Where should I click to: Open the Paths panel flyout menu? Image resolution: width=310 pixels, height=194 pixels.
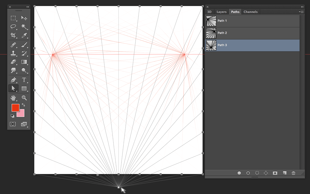[301, 12]
